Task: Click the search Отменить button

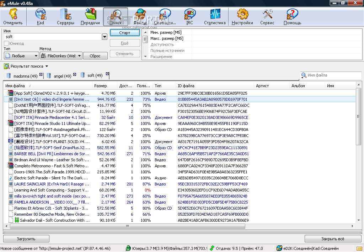Action: 125,54
